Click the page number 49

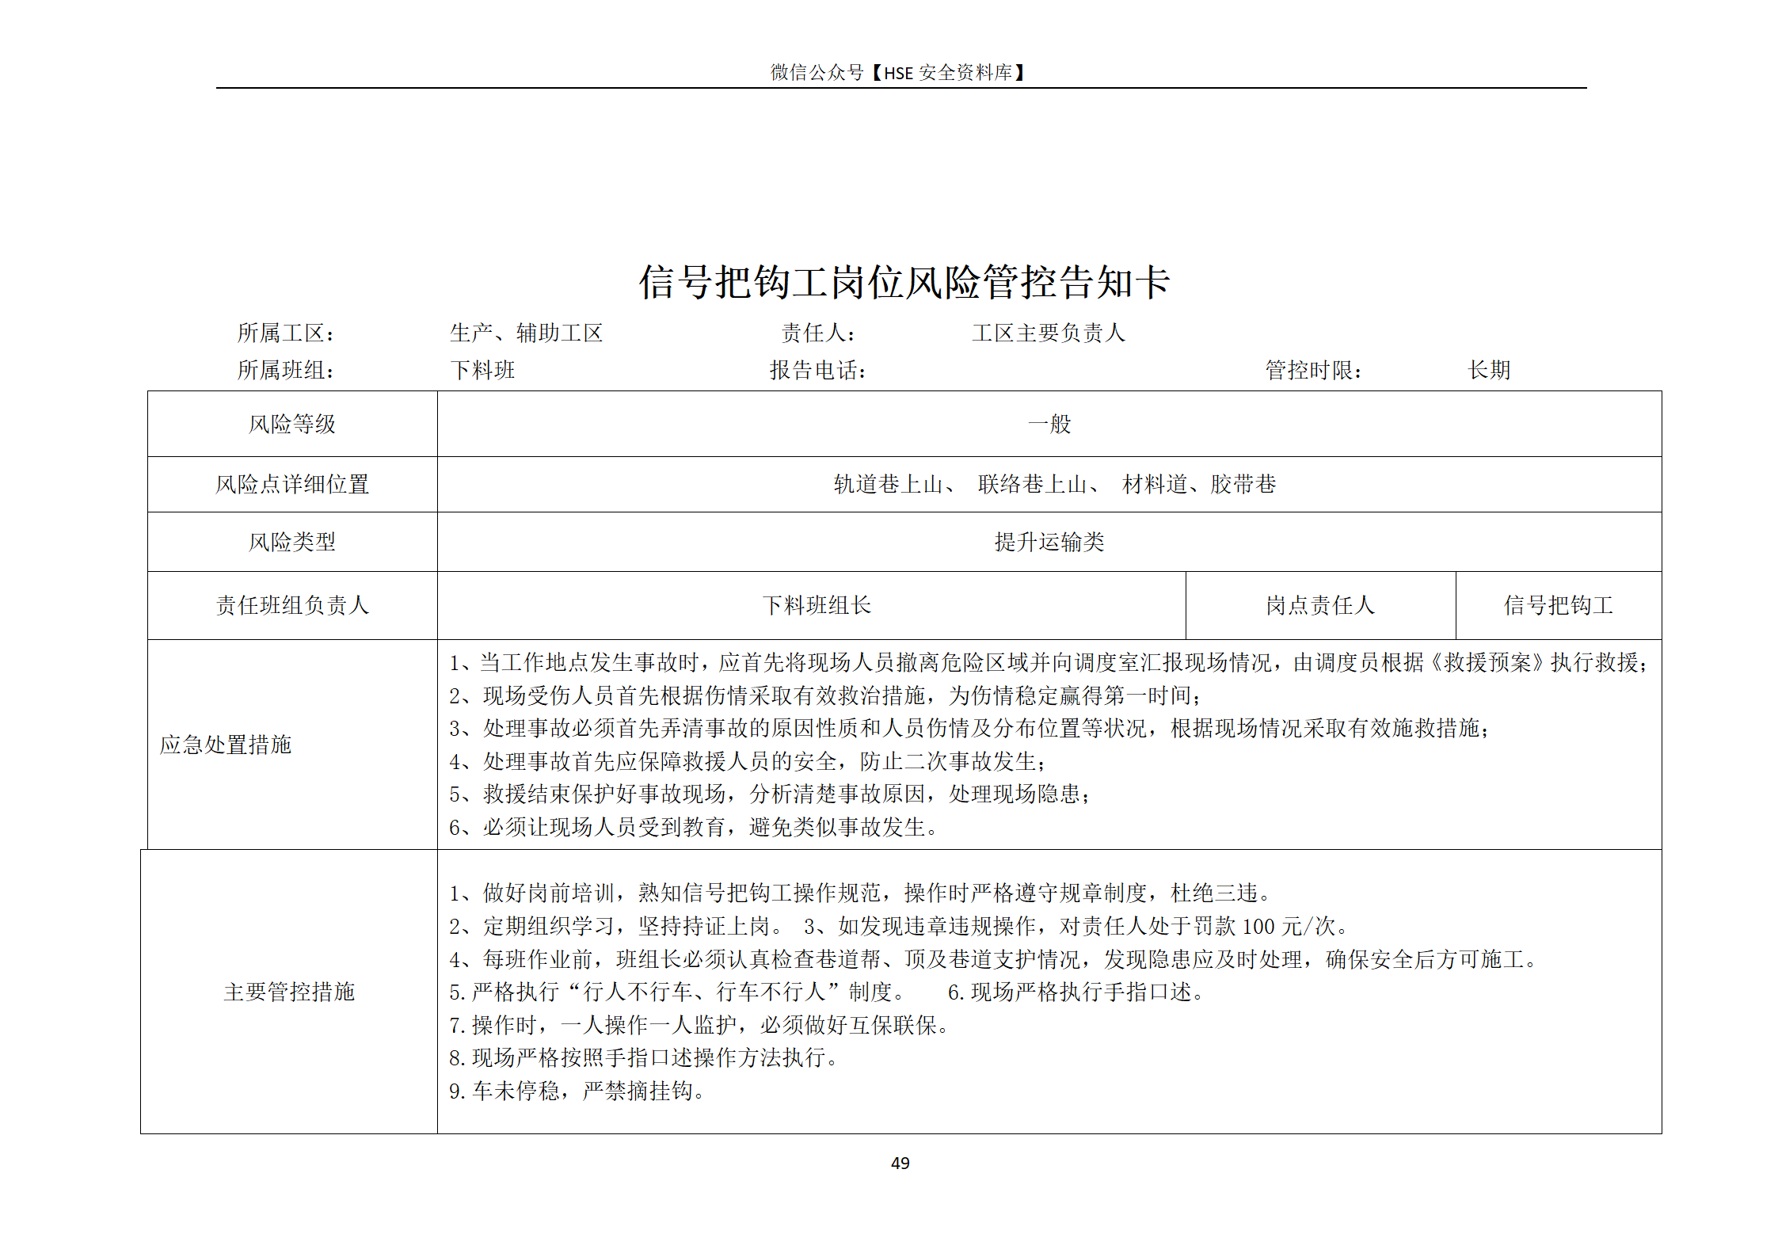pos(900,1163)
